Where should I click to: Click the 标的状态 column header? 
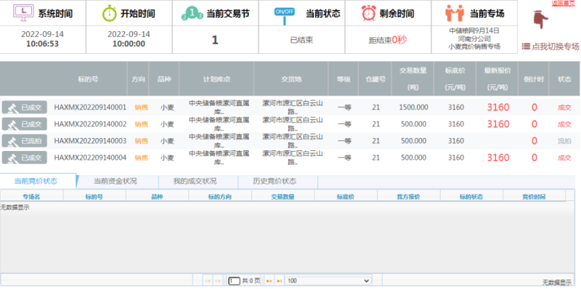[x=471, y=197]
